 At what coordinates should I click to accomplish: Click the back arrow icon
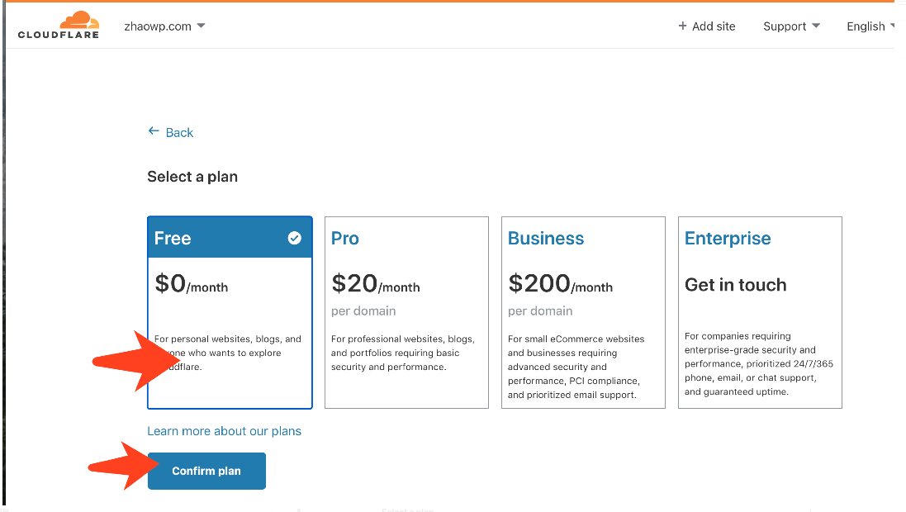click(x=154, y=131)
